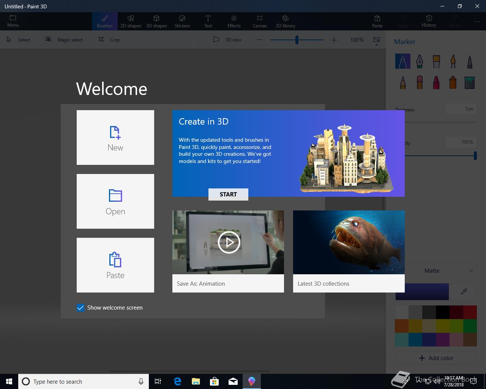Uncheck Show welcome screen checkbox
This screenshot has width=486, height=389.
point(80,308)
